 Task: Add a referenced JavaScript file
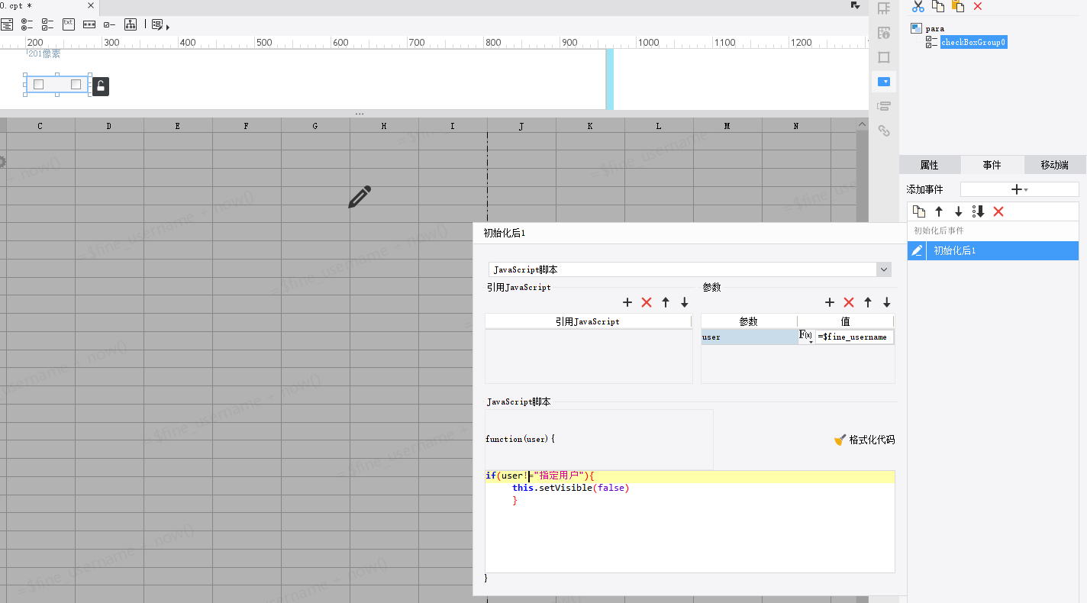click(627, 302)
